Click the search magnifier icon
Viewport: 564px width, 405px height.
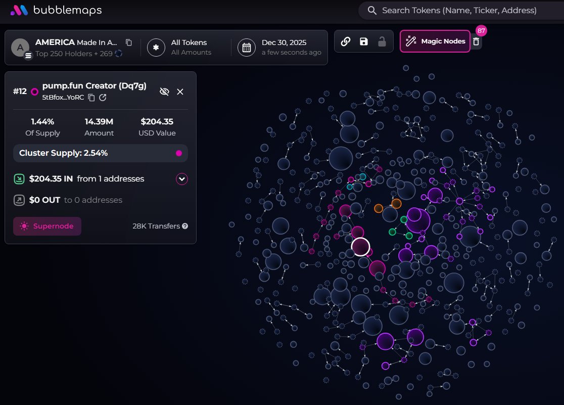372,11
